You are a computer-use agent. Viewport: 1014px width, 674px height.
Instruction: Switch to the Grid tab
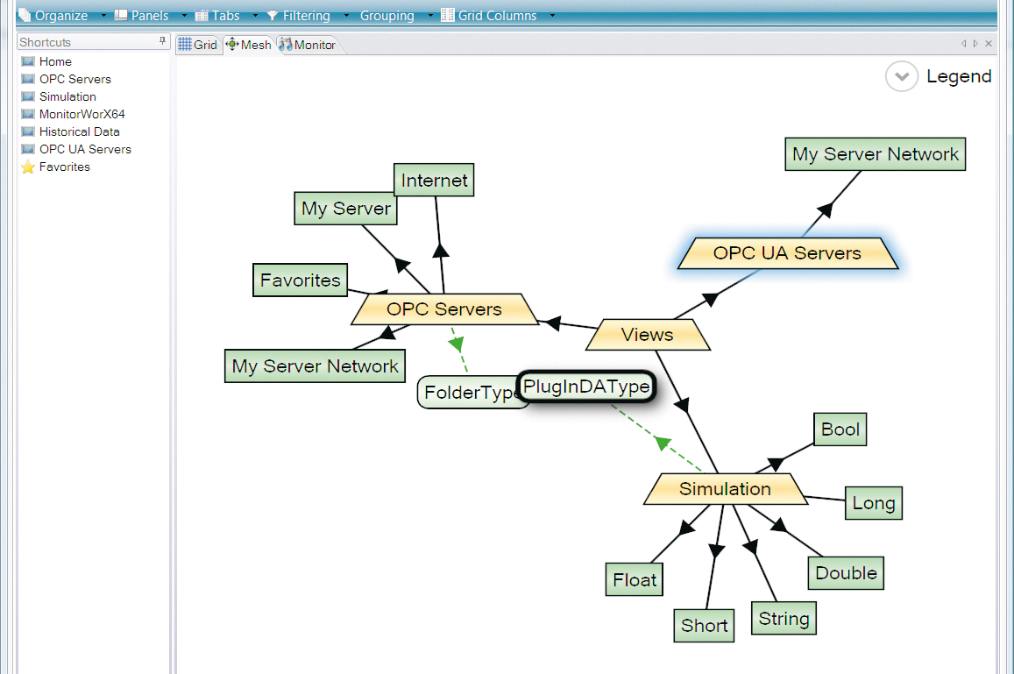click(x=199, y=45)
